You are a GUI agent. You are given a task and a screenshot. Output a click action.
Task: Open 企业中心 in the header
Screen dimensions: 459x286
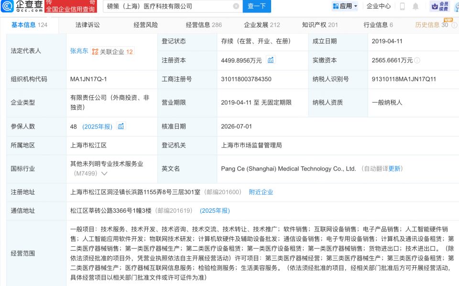pos(379,6)
